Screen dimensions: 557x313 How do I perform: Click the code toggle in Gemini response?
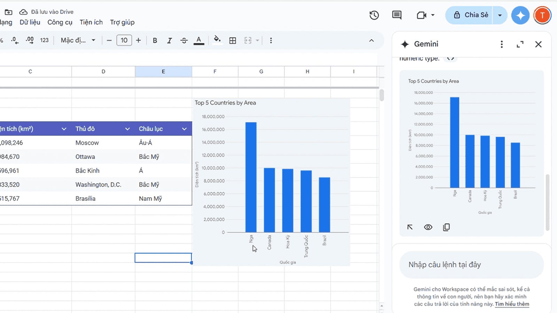tap(450, 58)
